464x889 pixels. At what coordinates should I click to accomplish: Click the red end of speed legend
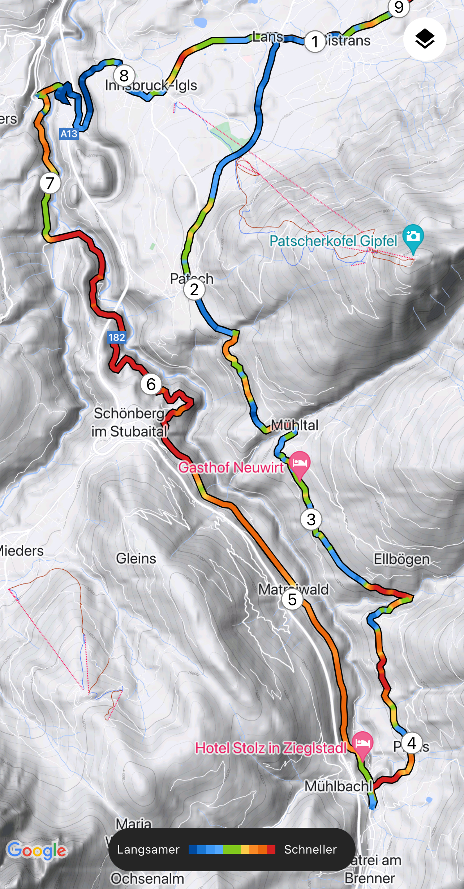(x=271, y=849)
